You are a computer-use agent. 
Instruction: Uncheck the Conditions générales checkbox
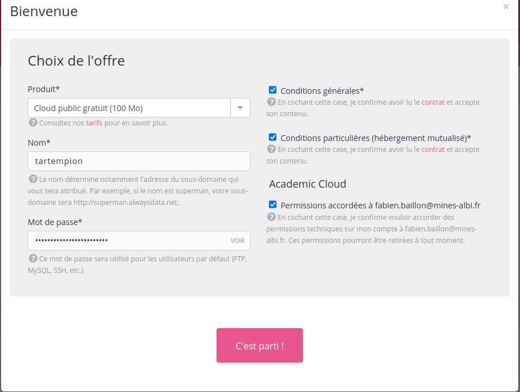(273, 90)
